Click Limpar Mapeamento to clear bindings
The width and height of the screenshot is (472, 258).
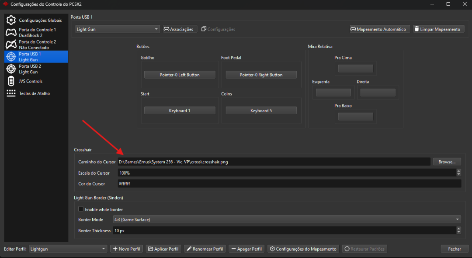click(x=439, y=29)
